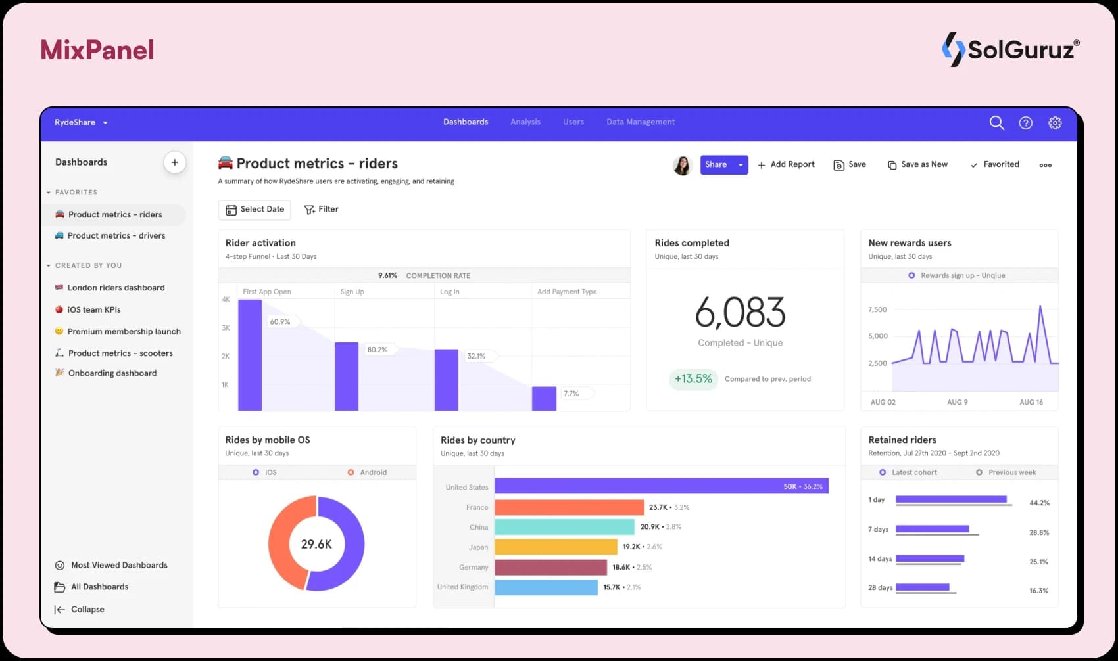This screenshot has height=661, width=1118.
Task: Click the three-dot more options icon
Action: (1045, 165)
